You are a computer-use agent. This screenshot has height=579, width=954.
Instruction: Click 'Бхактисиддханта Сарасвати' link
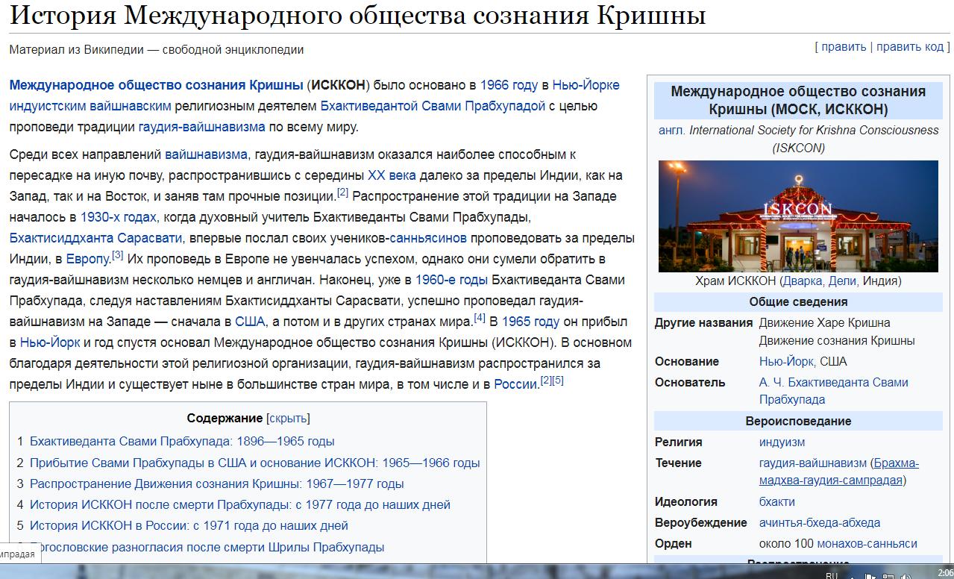click(x=95, y=238)
